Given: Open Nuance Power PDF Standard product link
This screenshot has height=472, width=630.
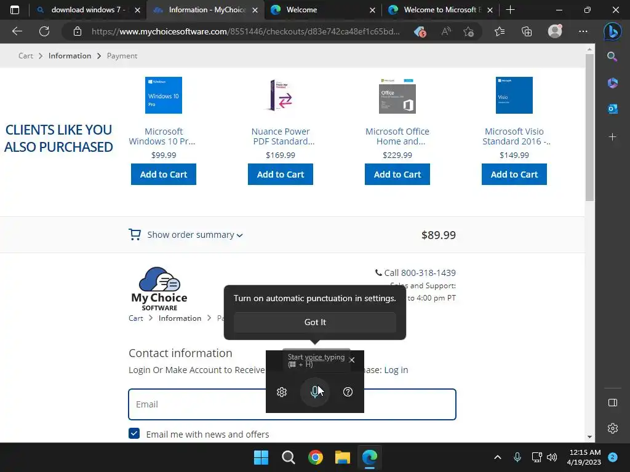Looking at the screenshot, I should pos(283,136).
